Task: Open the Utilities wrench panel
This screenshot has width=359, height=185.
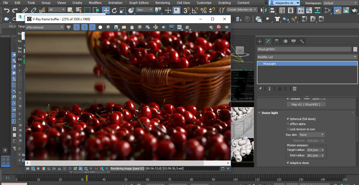Action: [302, 41]
